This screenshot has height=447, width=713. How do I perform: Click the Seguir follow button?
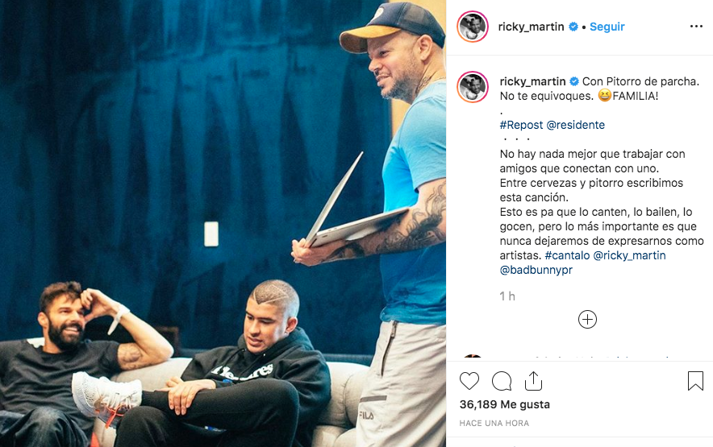pyautogui.click(x=607, y=27)
